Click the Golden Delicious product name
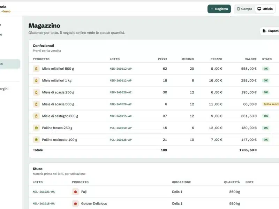This screenshot has width=279, height=209. click(94, 203)
